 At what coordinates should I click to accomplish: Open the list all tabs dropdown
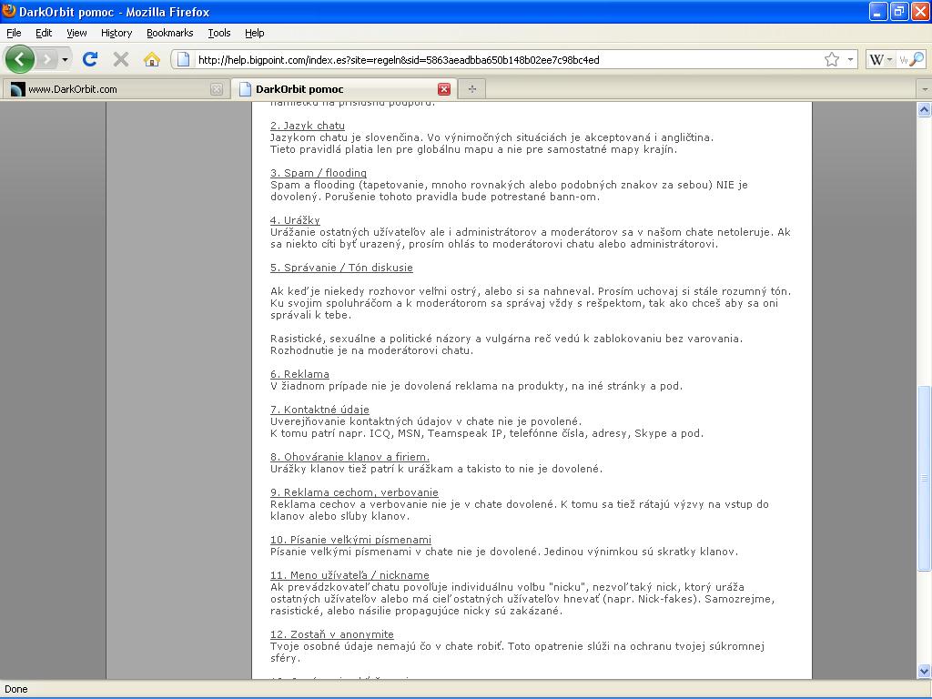924,89
